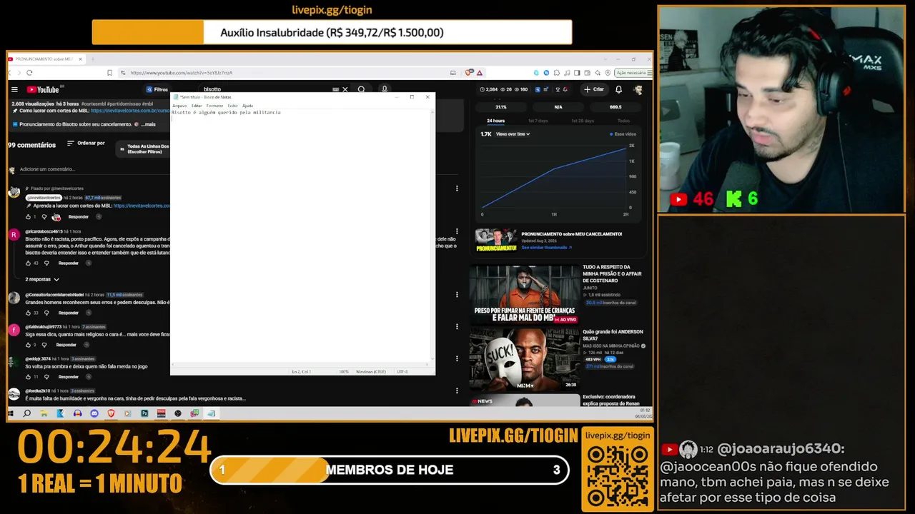This screenshot has width=915, height=514.
Task: Click the Criar create button
Action: [594, 89]
